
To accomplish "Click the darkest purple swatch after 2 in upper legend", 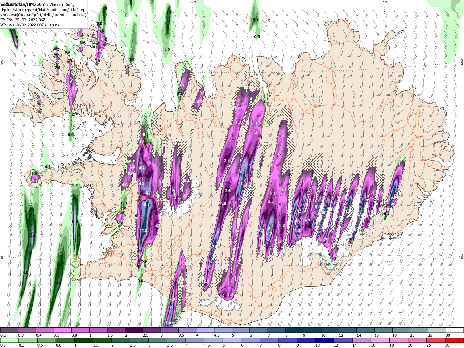I will [x=134, y=330].
